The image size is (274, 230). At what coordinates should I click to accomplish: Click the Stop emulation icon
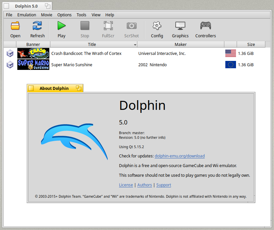coord(85,26)
